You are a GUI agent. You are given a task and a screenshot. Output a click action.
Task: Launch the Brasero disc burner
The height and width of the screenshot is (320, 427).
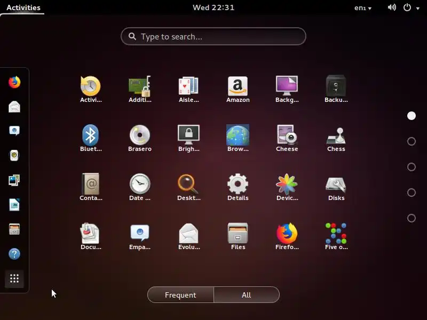[140, 138]
